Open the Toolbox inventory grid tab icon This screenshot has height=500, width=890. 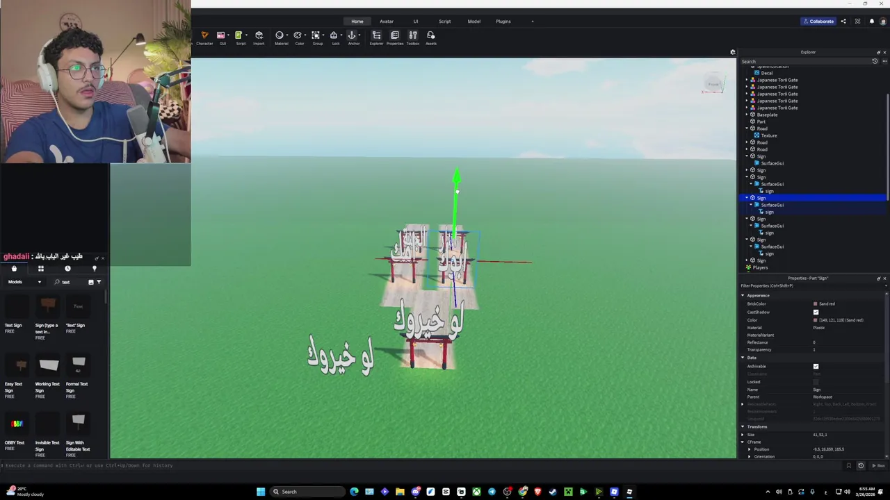point(41,269)
